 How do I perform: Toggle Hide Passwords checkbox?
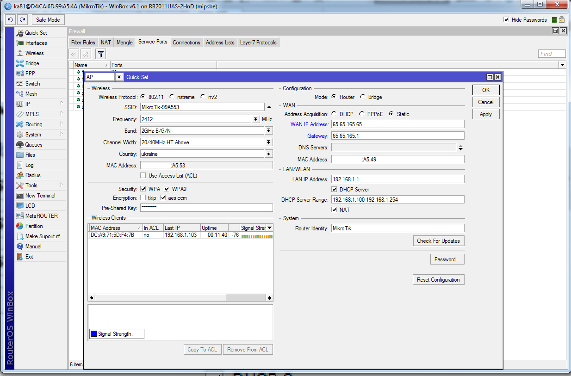506,20
